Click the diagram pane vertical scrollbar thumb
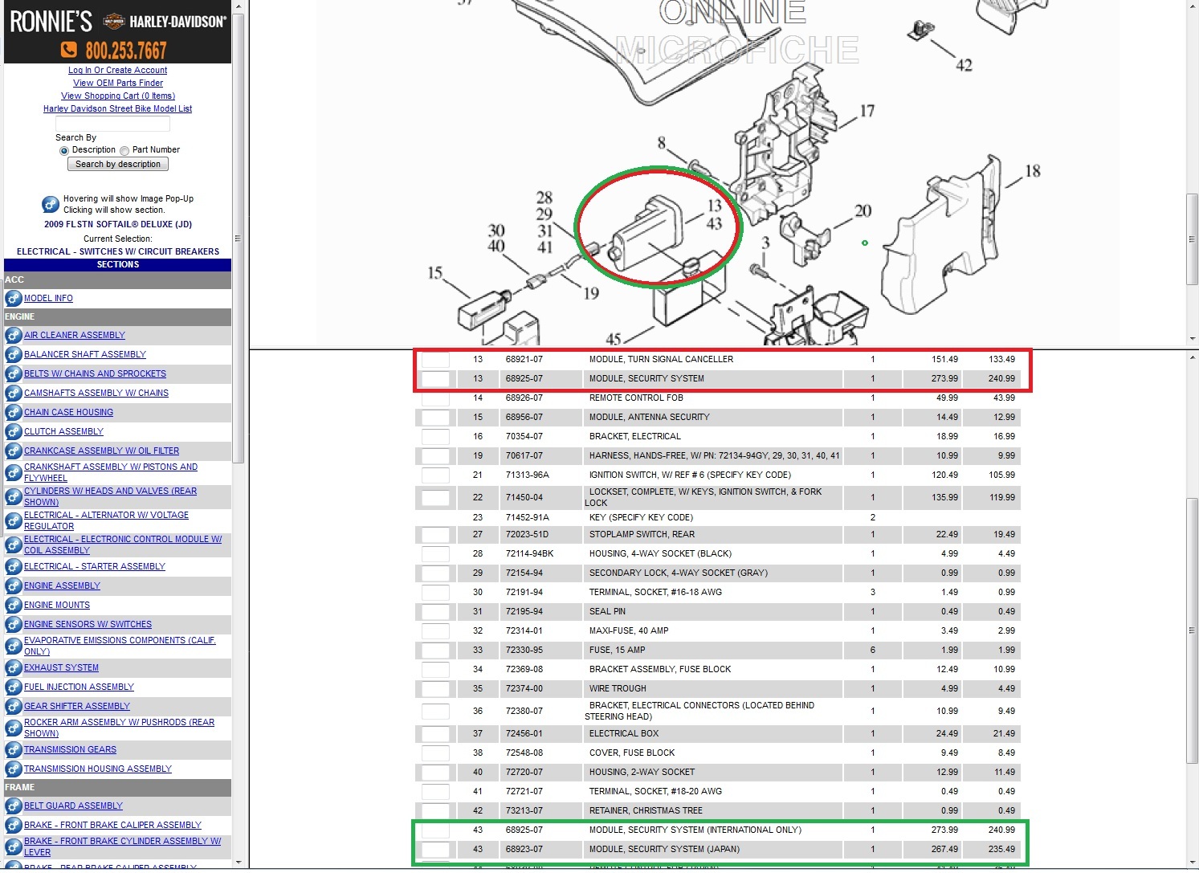Screen dimensions: 1199x873 point(1192,239)
